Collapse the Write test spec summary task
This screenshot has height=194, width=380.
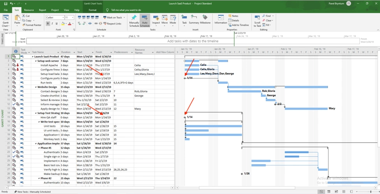(x=39, y=122)
